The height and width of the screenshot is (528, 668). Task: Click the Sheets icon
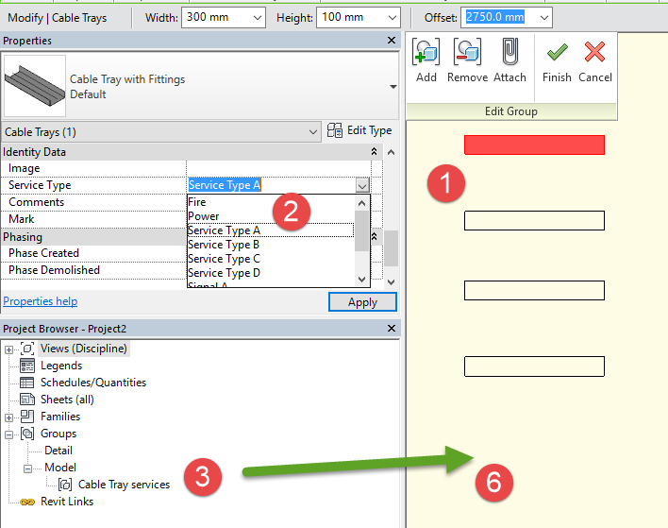tap(27, 400)
